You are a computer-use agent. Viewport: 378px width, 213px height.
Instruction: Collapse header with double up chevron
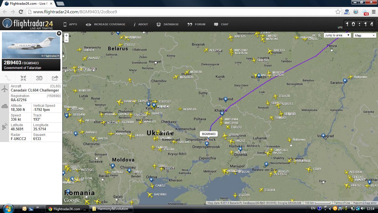click(319, 35)
